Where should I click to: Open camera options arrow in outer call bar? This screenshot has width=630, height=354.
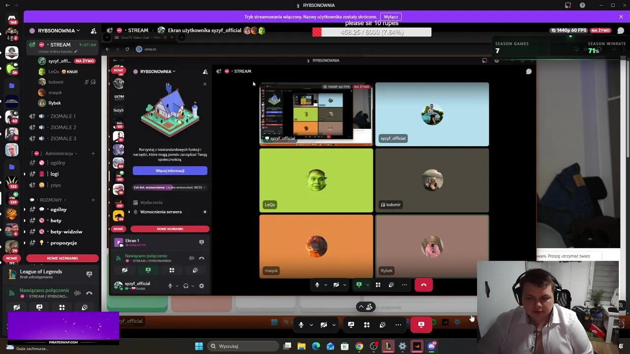pyautogui.click(x=334, y=325)
